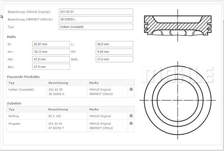Screen dimensions: 224x151
Task: Click the Typ field showing Kolben (komplett)
Action: (x=96, y=27)
